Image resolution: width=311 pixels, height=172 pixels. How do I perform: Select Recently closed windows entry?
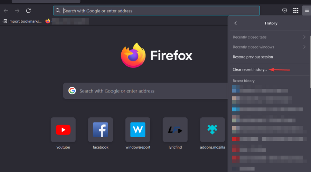[270, 47]
